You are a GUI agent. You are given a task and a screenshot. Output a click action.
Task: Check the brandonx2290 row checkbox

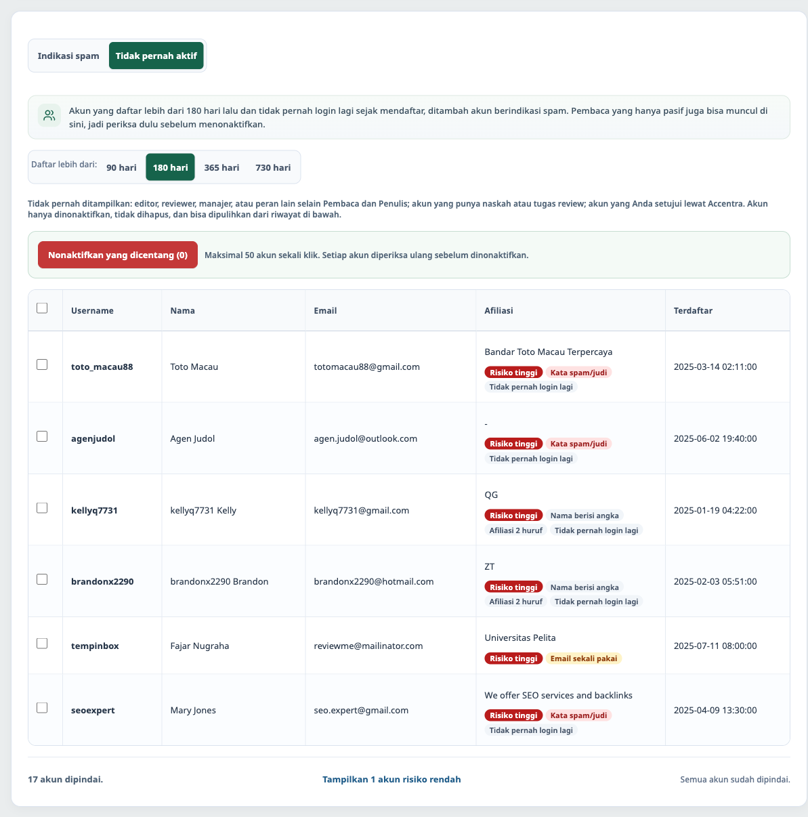pos(42,579)
